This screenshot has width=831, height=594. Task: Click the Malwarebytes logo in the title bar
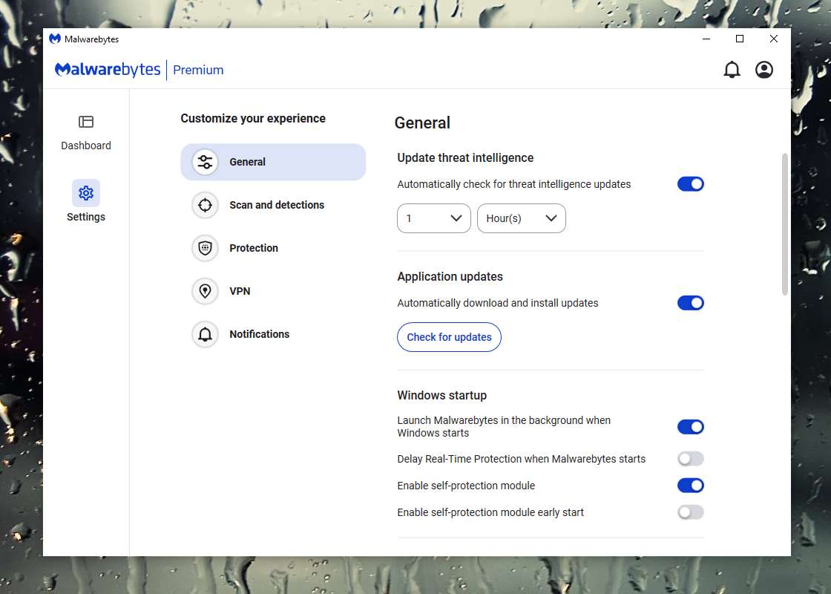point(55,39)
